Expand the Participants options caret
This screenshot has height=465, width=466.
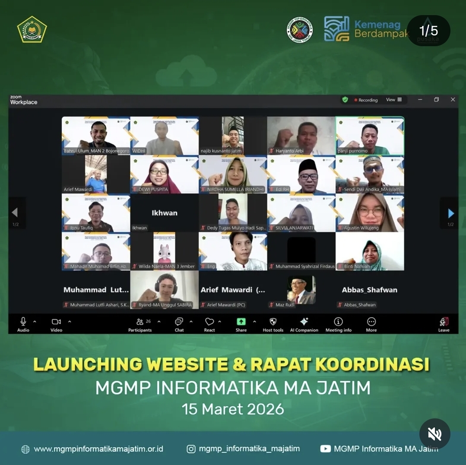pyautogui.click(x=159, y=322)
